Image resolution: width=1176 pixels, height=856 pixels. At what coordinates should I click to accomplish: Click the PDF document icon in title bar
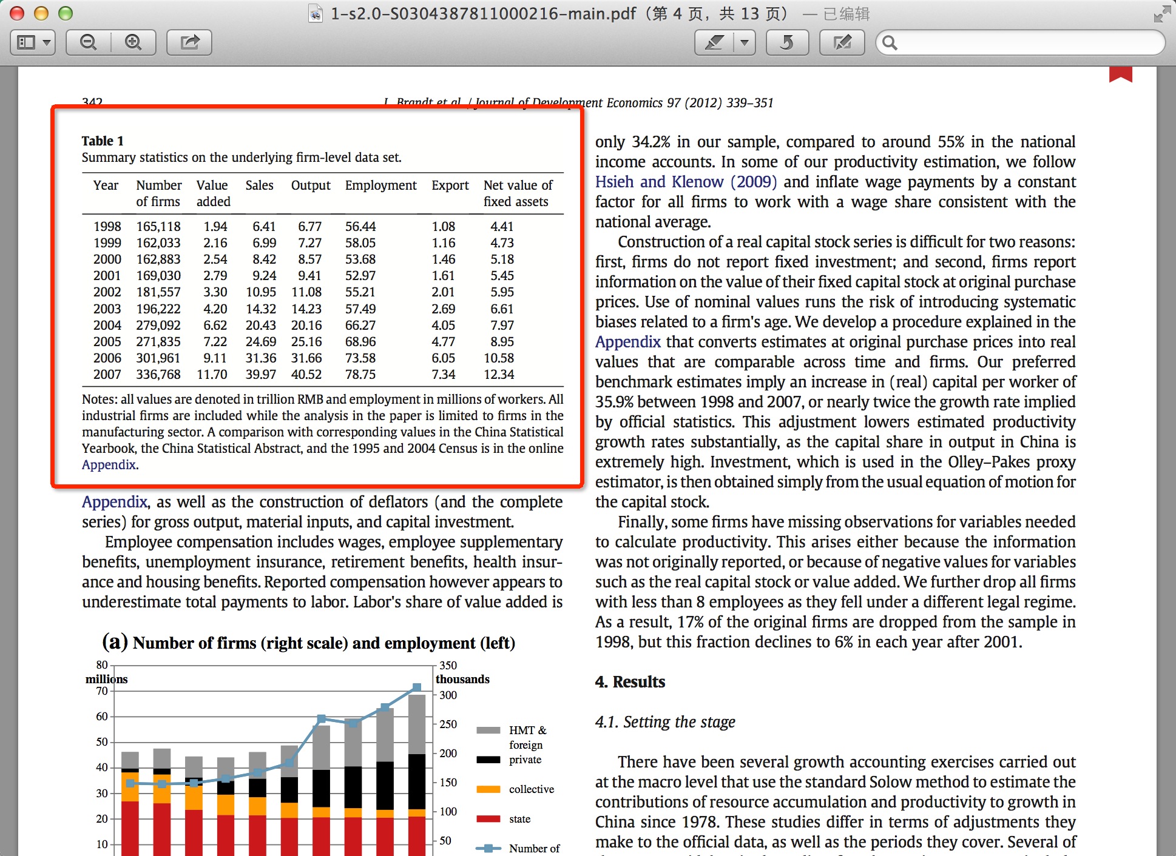[316, 13]
